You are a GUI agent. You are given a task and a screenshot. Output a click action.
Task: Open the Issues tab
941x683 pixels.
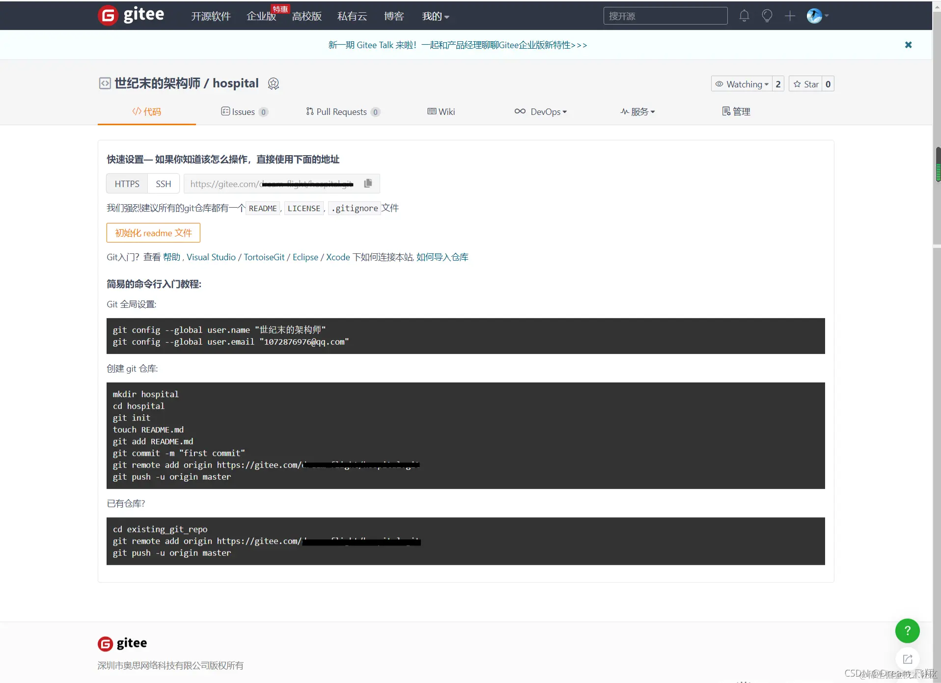coord(244,111)
